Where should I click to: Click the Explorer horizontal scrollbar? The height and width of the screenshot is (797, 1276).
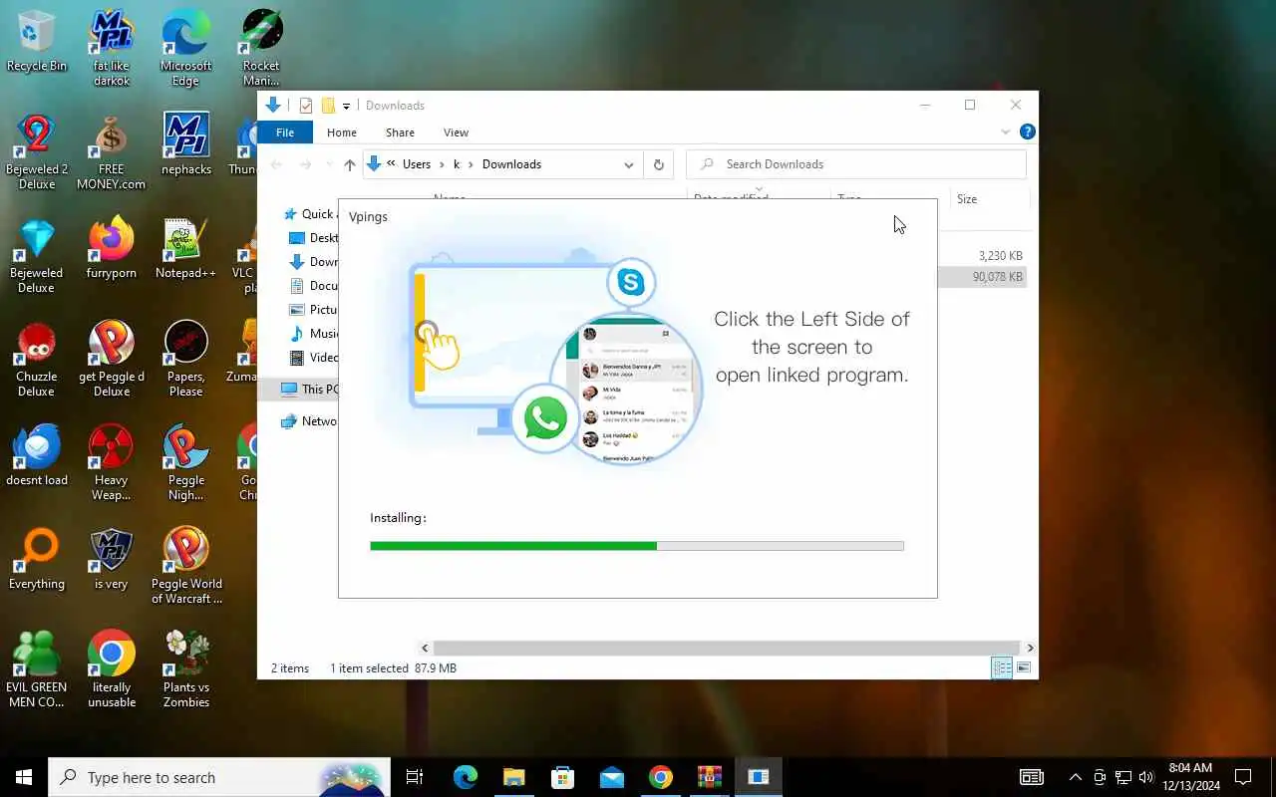(726, 648)
